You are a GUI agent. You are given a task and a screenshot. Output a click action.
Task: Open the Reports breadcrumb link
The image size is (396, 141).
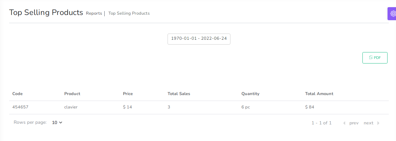[x=94, y=13]
